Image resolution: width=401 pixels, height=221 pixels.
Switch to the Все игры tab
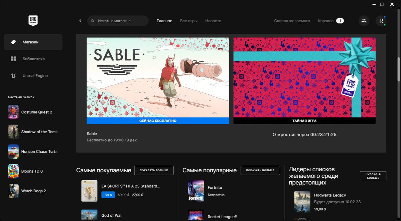click(x=189, y=21)
